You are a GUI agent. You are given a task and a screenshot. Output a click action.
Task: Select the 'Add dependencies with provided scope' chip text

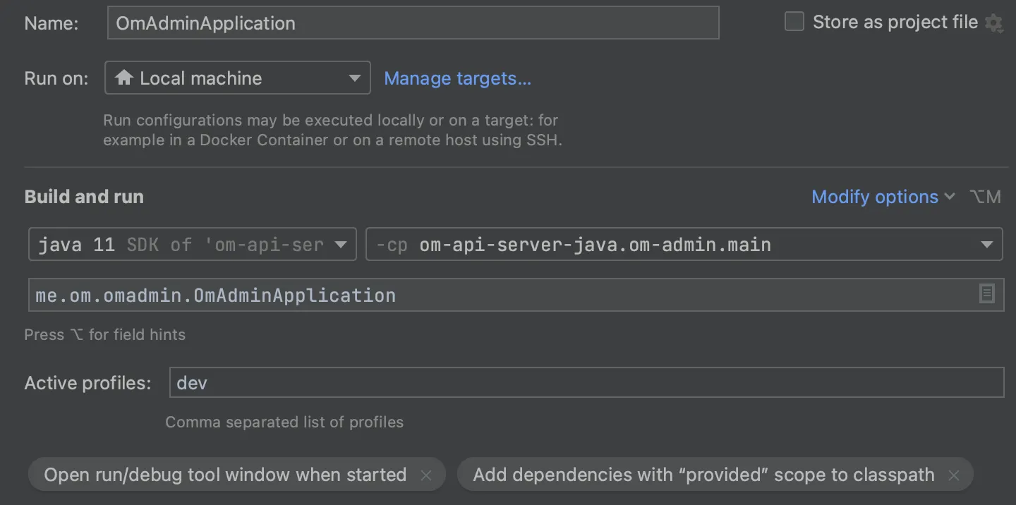coord(703,475)
